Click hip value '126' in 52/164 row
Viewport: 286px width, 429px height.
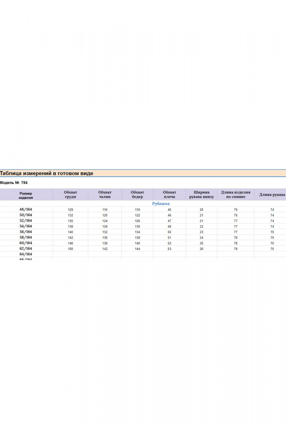click(137, 221)
